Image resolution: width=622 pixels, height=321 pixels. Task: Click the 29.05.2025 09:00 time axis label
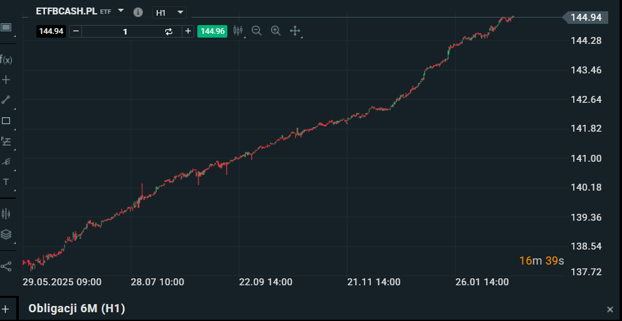[62, 282]
